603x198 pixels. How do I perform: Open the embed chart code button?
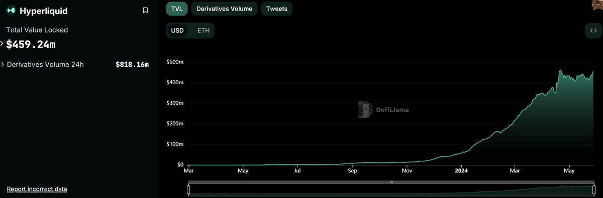click(x=593, y=31)
